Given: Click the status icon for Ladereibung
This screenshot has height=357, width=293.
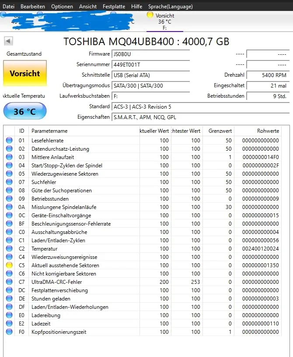Looking at the screenshot, I should click(x=9, y=315).
